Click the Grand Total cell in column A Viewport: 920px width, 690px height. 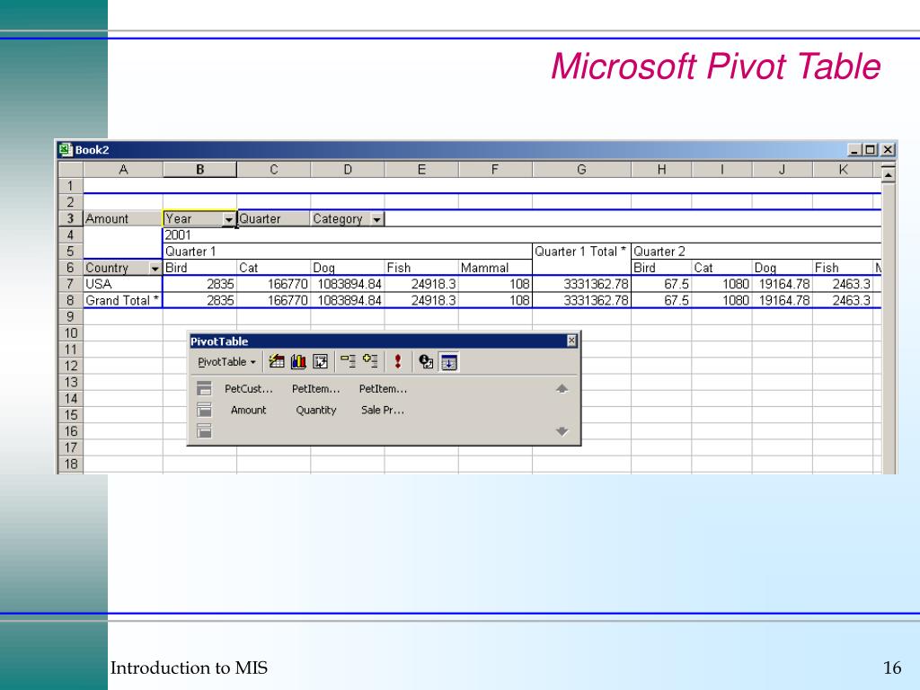(x=123, y=300)
